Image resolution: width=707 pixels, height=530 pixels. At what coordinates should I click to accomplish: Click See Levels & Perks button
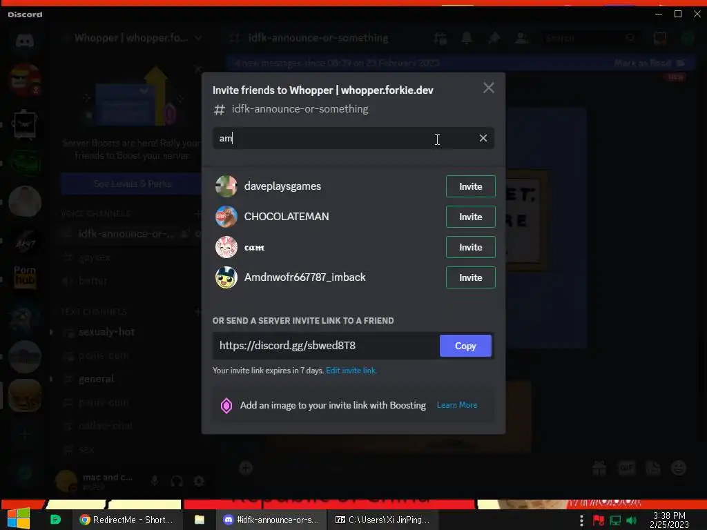pyautogui.click(x=132, y=184)
